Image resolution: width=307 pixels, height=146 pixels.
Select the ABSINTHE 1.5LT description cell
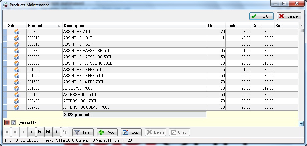pos(135,44)
